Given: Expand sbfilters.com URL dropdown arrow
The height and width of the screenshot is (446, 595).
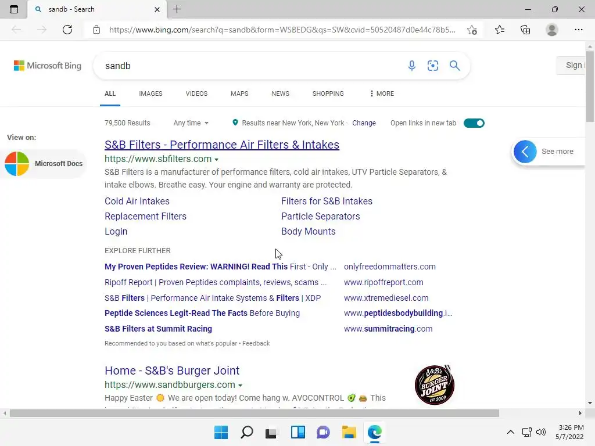Looking at the screenshot, I should [216, 160].
